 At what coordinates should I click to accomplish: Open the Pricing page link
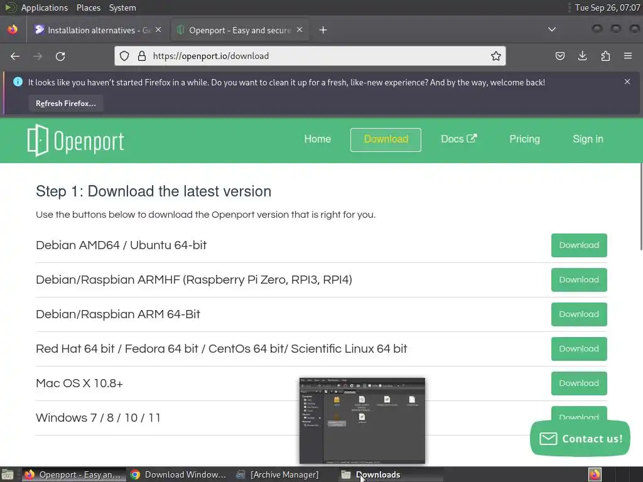coord(524,139)
